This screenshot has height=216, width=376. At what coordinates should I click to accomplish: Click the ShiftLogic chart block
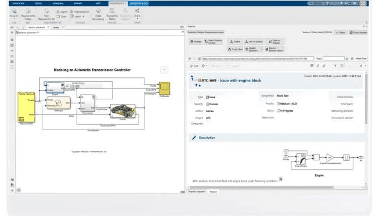59,103
